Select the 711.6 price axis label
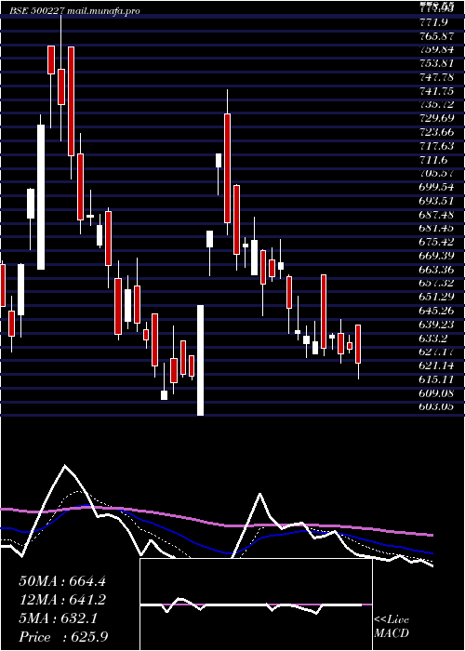The width and height of the screenshot is (465, 651). 433,160
